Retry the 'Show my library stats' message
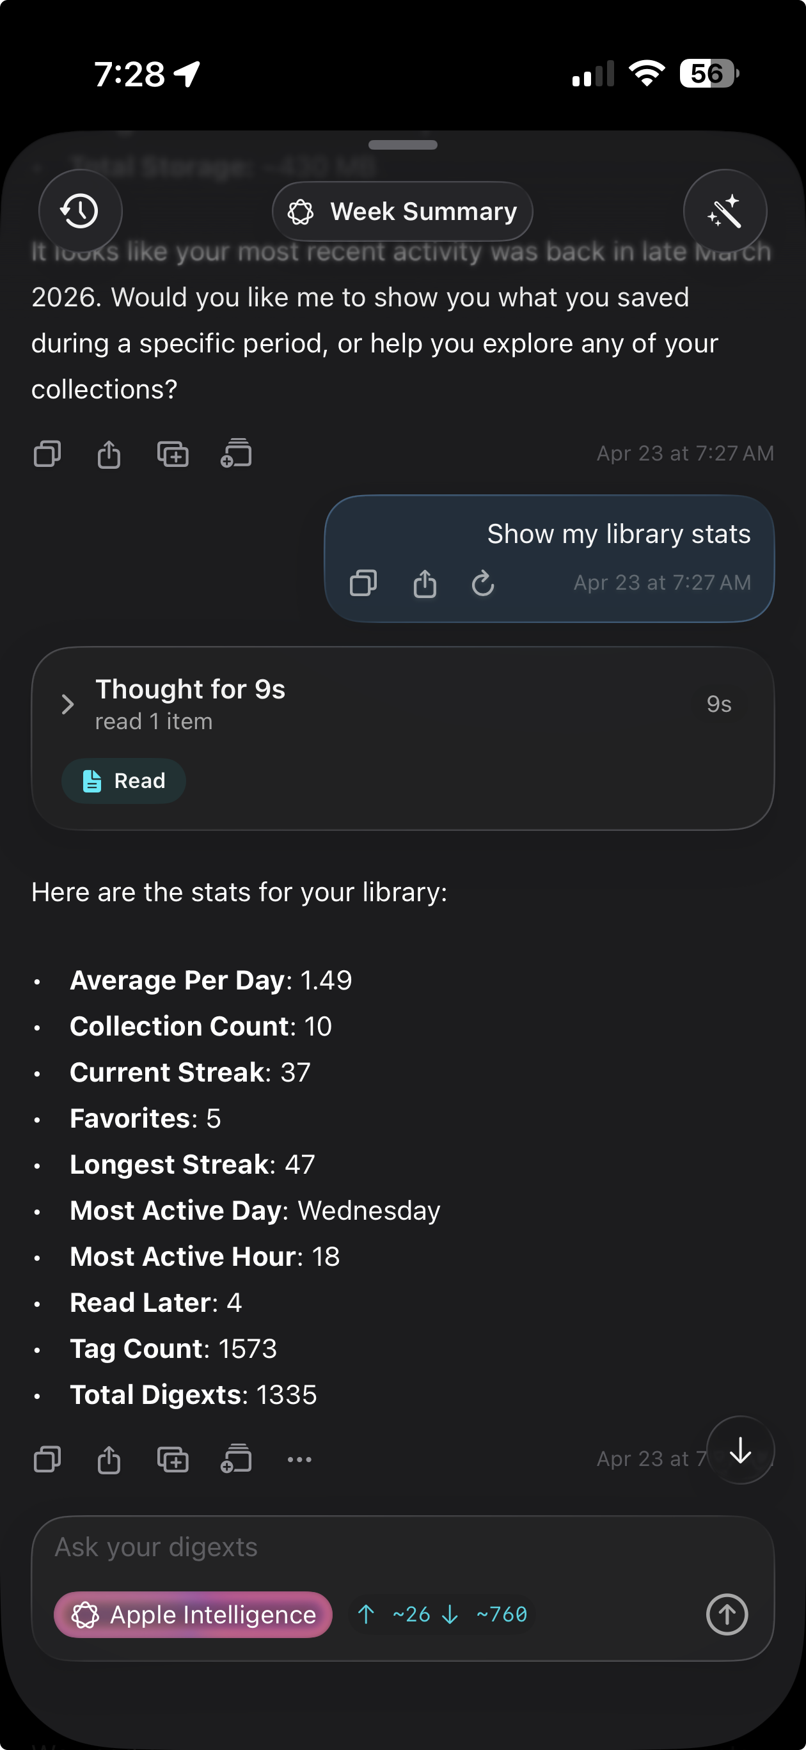806x1750 pixels. pyautogui.click(x=482, y=583)
